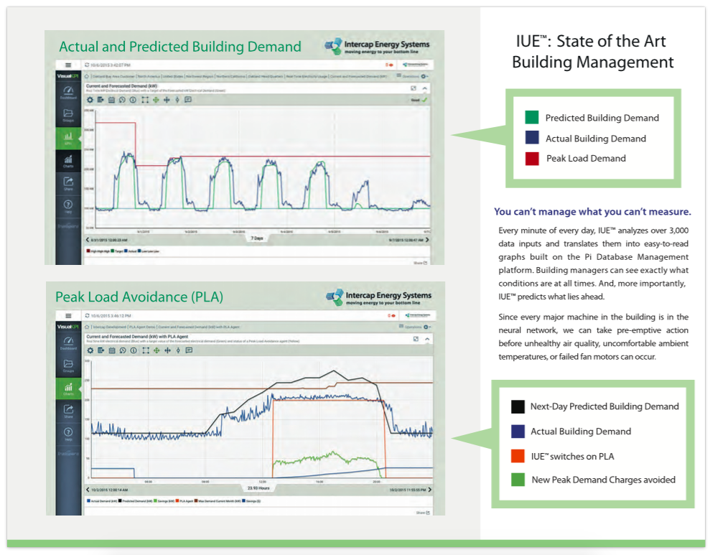Viewport: 715px width, 555px height.
Task: Go to previous period in Building Demand chart
Action: coord(88,239)
